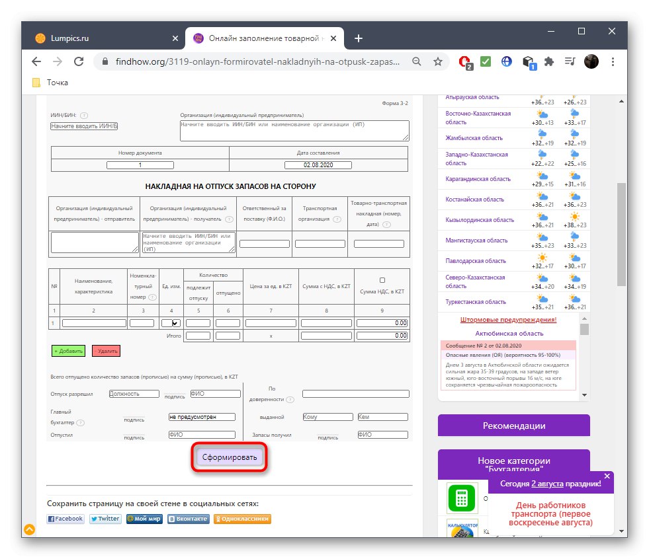This screenshot has width=649, height=559.
Task: Reload the page with the refresh icon
Action: pos(79,61)
